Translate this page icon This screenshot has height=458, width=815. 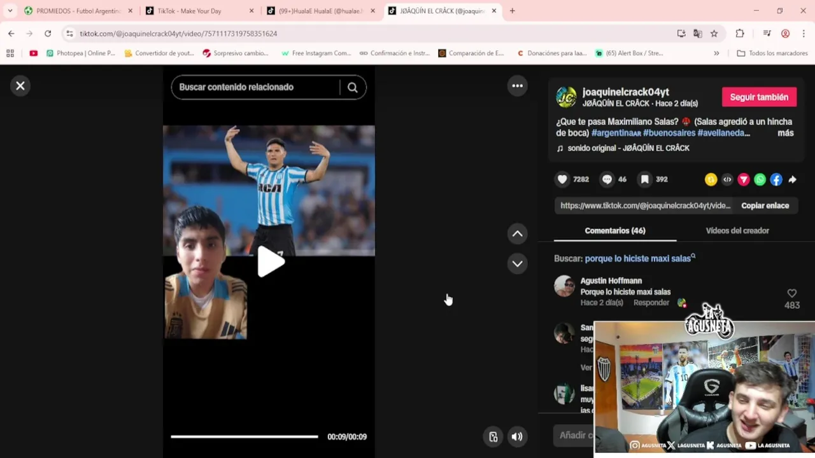698,34
